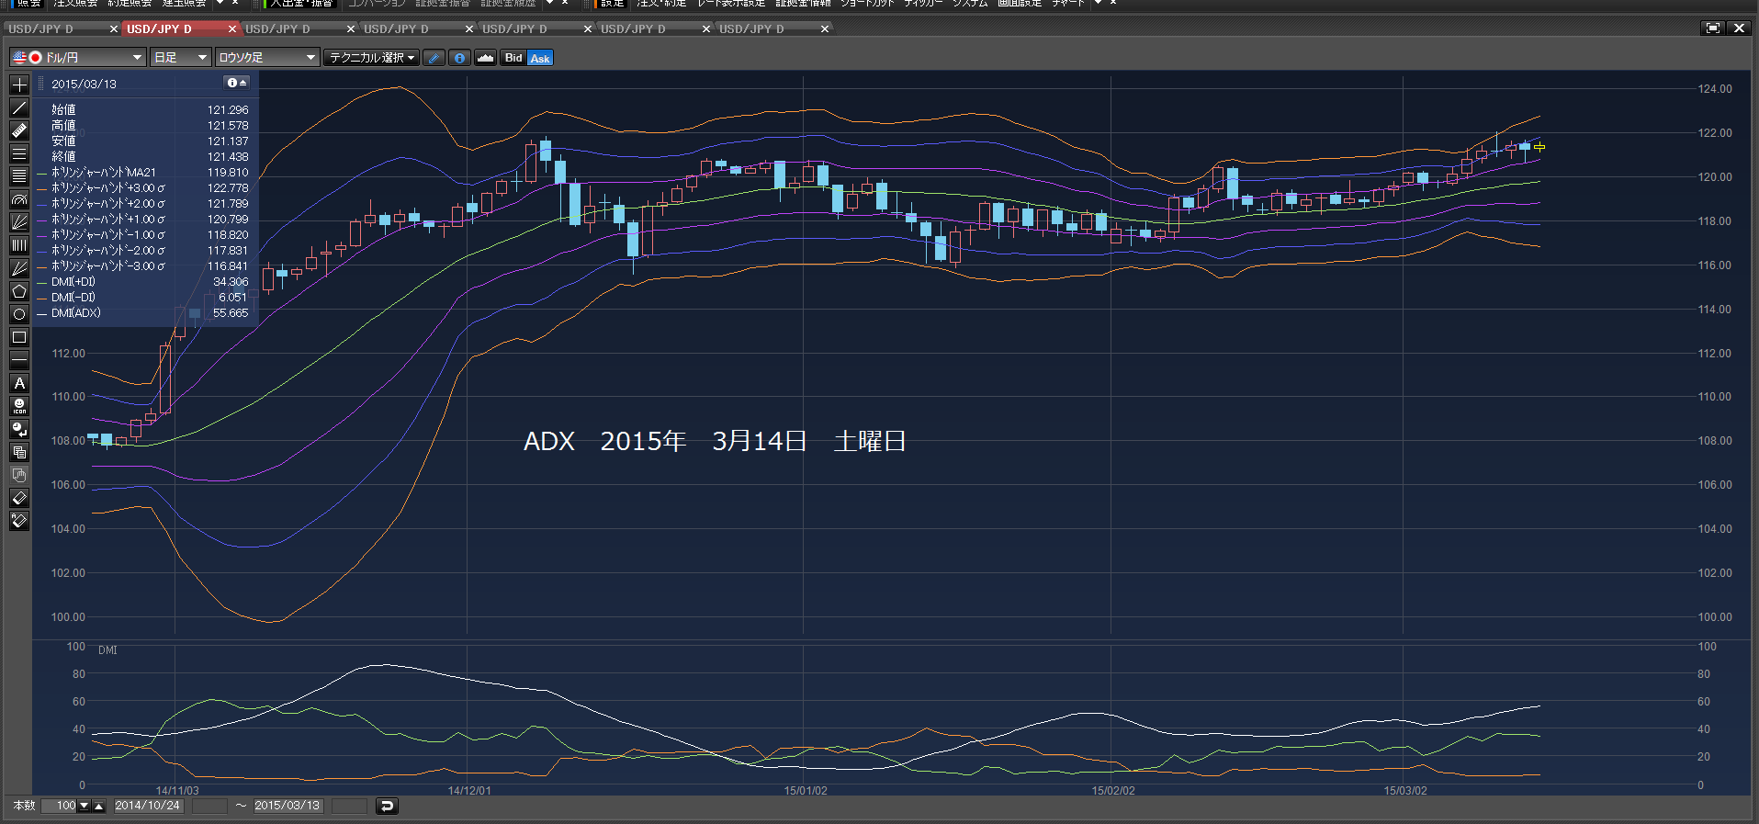Select the Gann fan rays tool

coord(18,268)
